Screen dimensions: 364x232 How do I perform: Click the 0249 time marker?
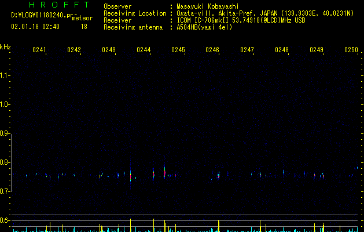[317, 50]
